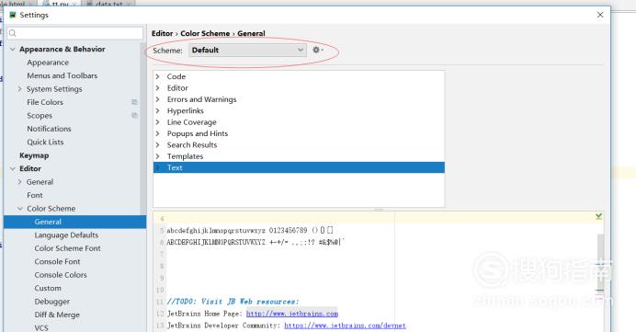Click the Scopes project-level icon

tap(135, 116)
